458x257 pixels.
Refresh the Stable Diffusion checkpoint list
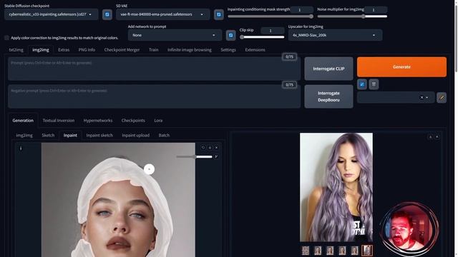coord(107,14)
